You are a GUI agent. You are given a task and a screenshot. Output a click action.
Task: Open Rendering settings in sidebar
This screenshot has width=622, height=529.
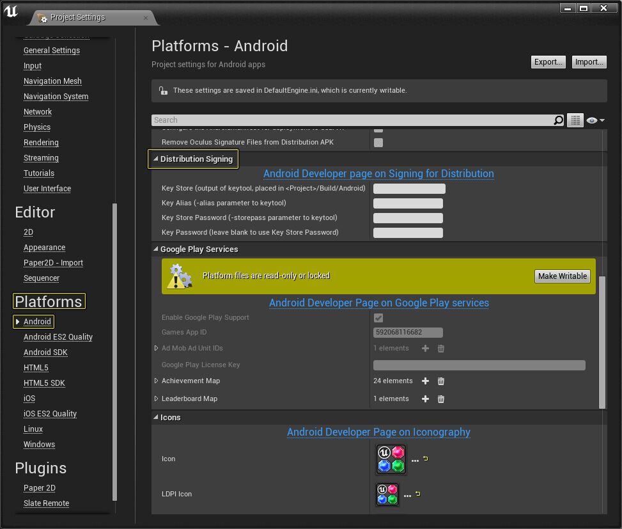41,143
